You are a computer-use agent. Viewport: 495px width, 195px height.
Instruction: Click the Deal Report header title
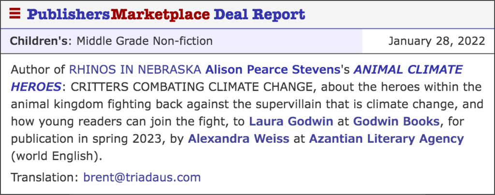(x=260, y=14)
